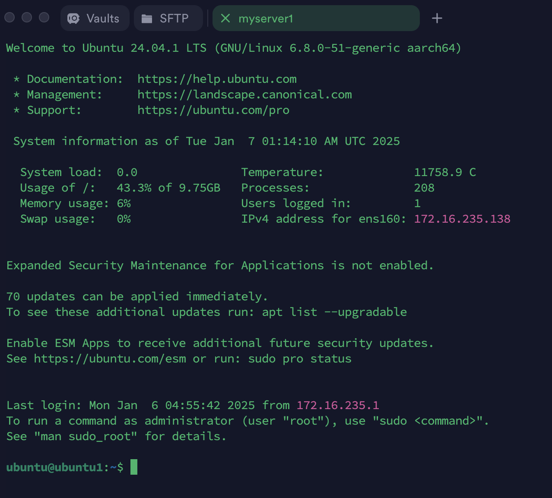Click '70 updates can be applied immediately.'
The height and width of the screenshot is (498, 552).
coord(137,296)
